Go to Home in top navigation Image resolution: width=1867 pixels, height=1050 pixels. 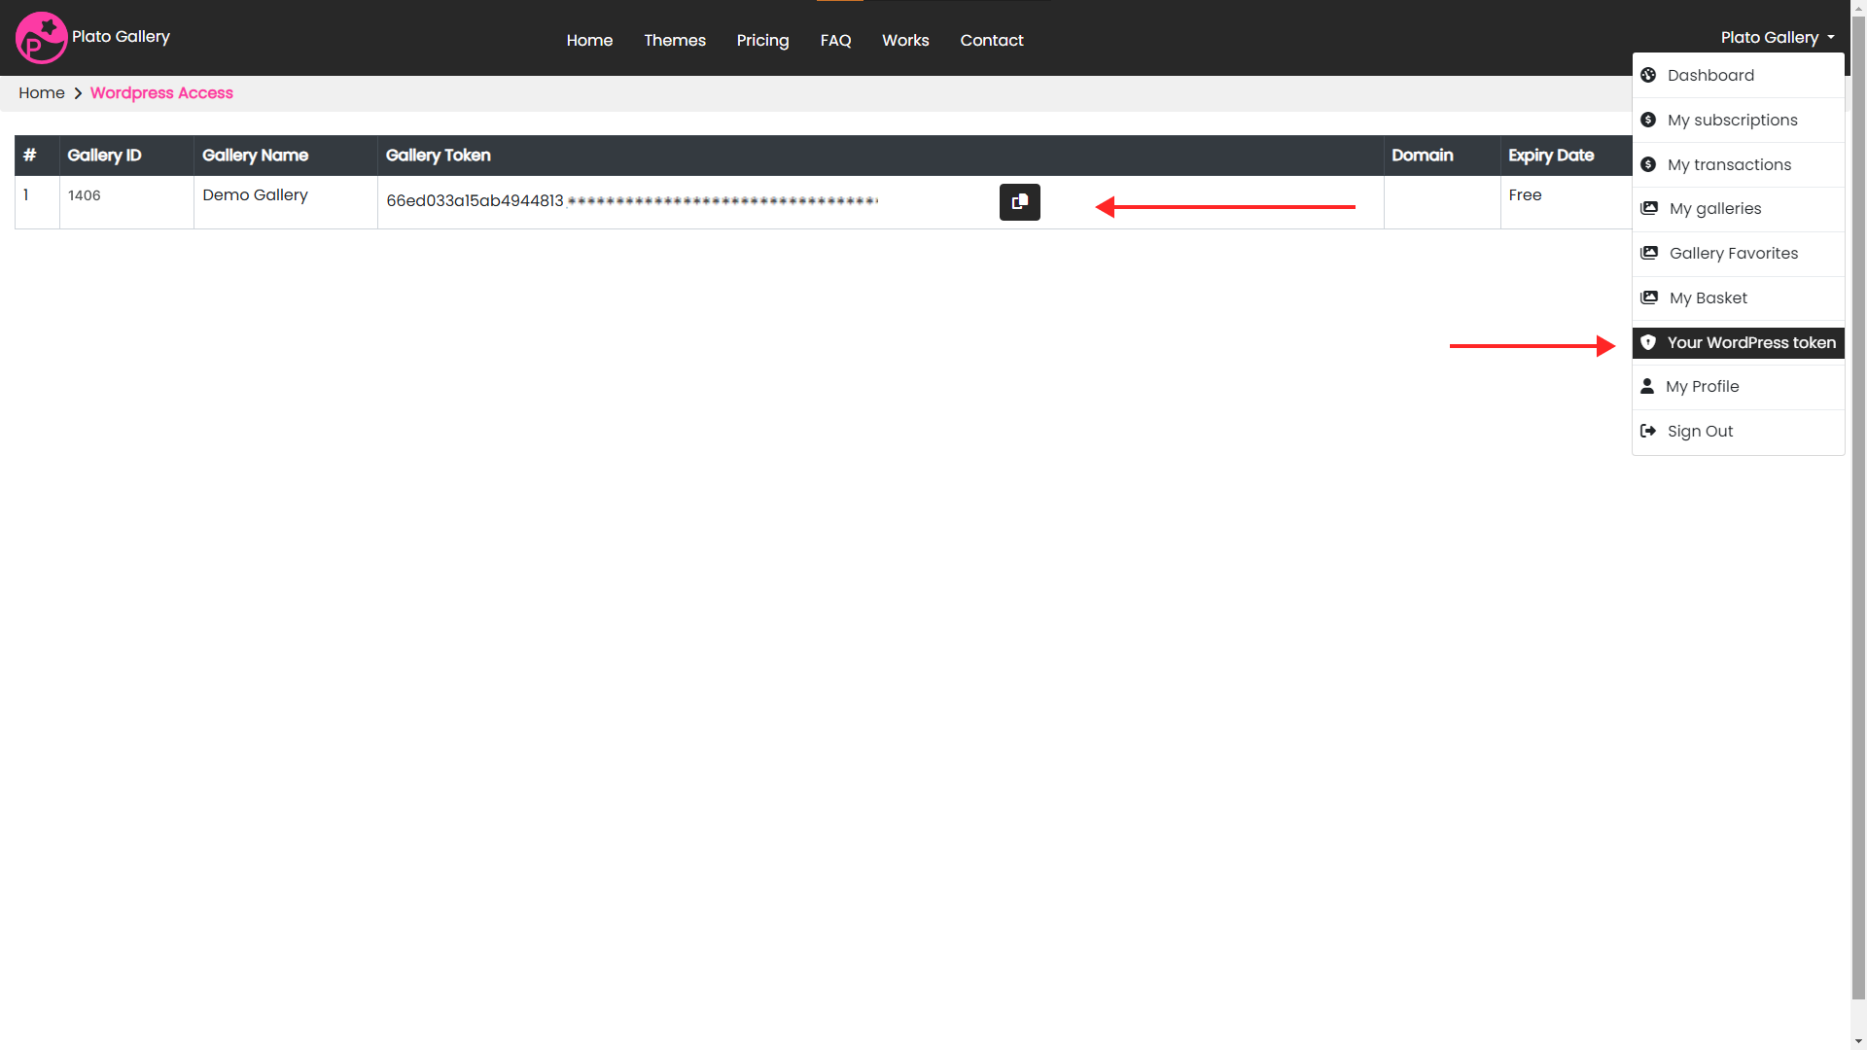coord(589,40)
